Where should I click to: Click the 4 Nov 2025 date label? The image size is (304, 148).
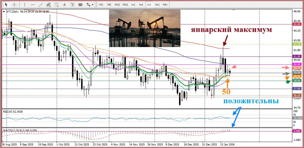[118, 145]
